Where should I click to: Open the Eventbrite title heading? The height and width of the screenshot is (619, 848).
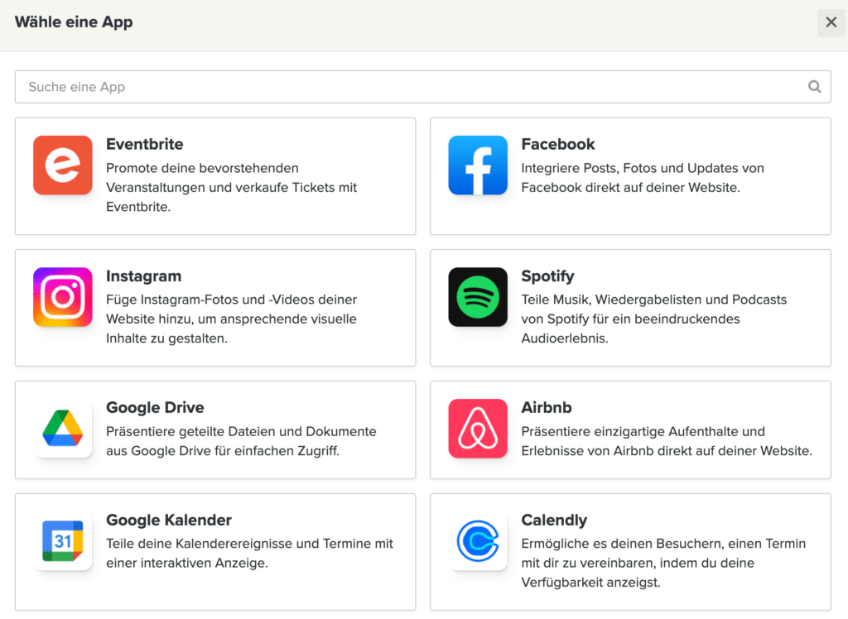[144, 144]
